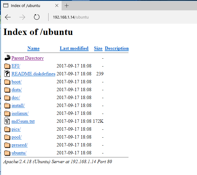
Task: Click the unknown-file icon beside README.diskdefines
Action: coord(7,74)
